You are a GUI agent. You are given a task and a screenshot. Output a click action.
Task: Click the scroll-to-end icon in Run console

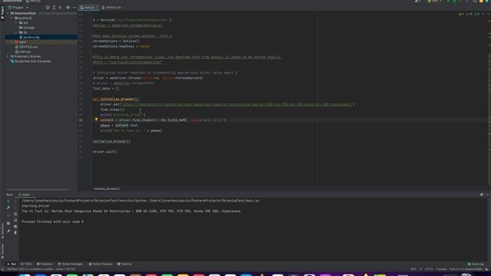pyautogui.click(x=15, y=220)
